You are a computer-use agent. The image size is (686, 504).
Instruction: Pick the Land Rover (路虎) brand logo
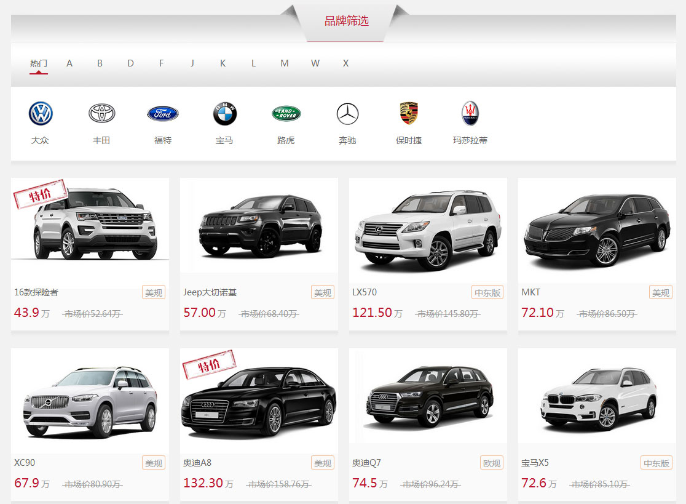coord(286,113)
